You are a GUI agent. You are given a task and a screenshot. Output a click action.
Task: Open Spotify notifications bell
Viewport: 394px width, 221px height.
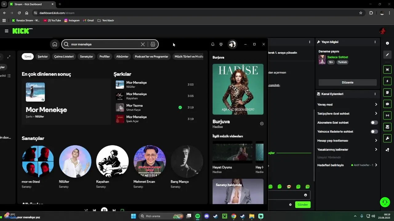click(x=213, y=44)
